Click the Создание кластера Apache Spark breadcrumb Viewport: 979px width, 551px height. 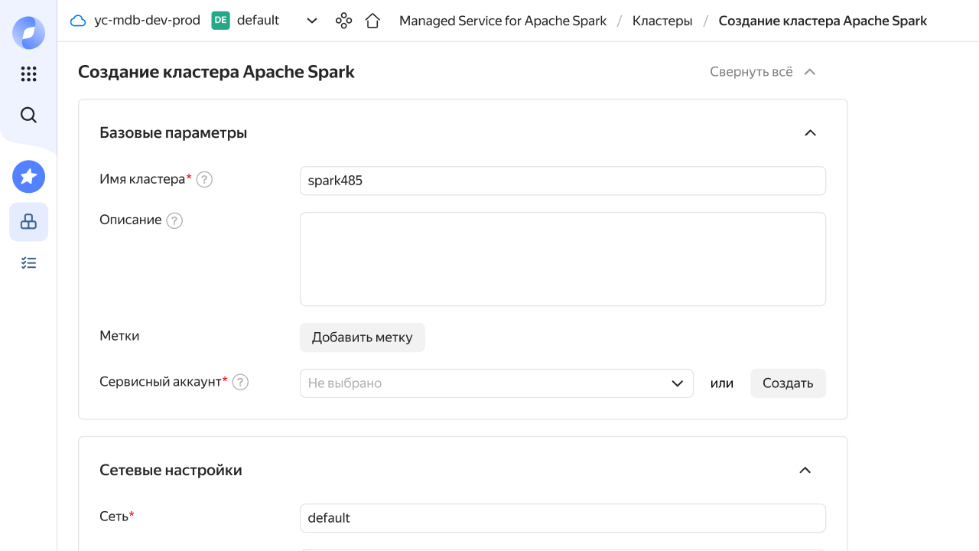click(x=823, y=21)
